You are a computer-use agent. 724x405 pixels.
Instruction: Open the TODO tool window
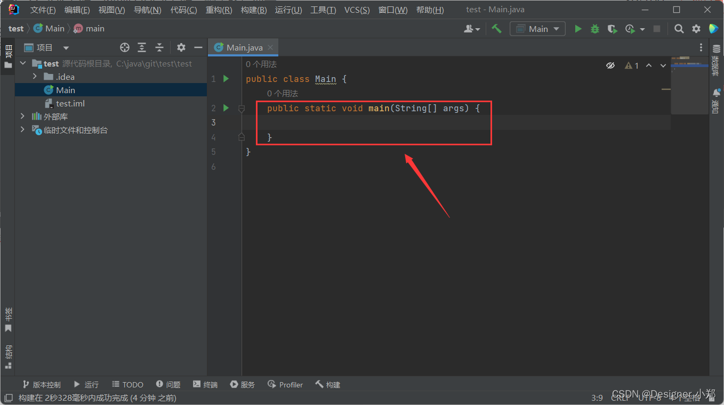127,384
